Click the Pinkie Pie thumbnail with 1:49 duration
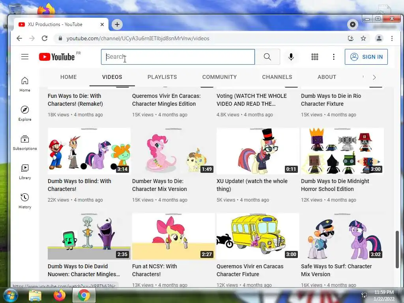The image size is (404, 303). pos(174,151)
